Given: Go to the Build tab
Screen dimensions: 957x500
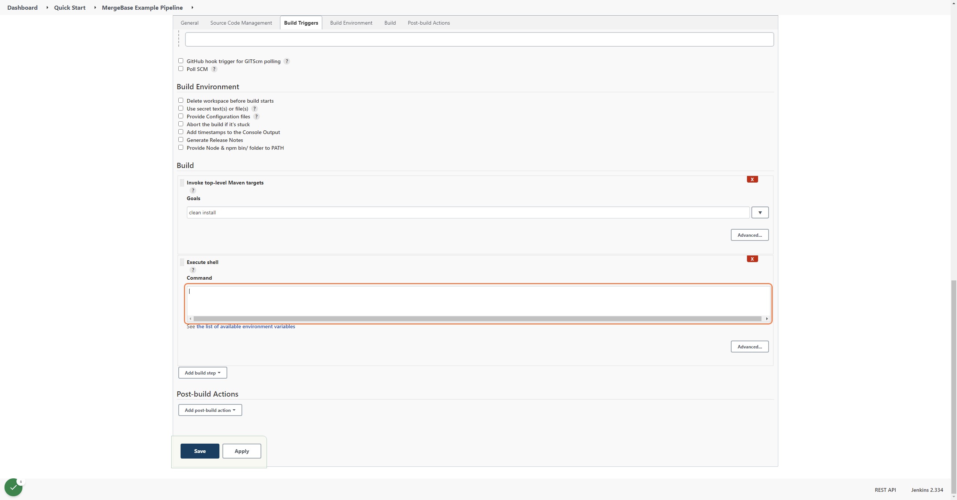Looking at the screenshot, I should coord(390,23).
